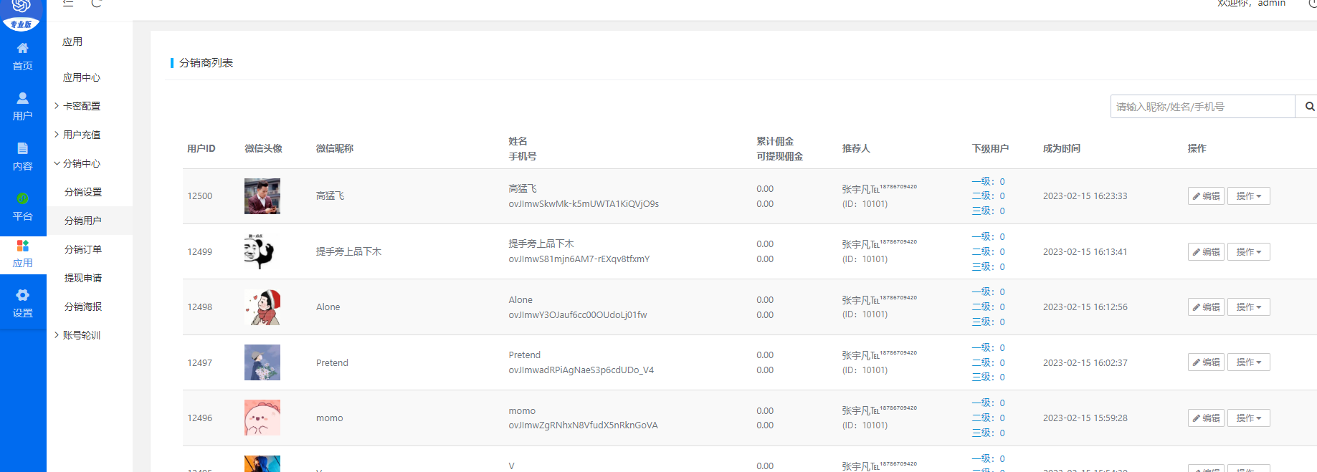Click the admin welcome text

point(1252,4)
